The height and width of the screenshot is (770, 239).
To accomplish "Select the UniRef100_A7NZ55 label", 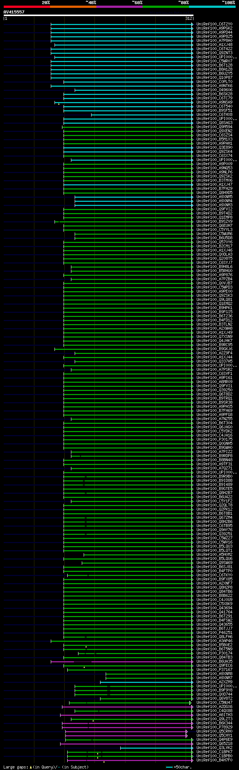I will click(214, 419).
